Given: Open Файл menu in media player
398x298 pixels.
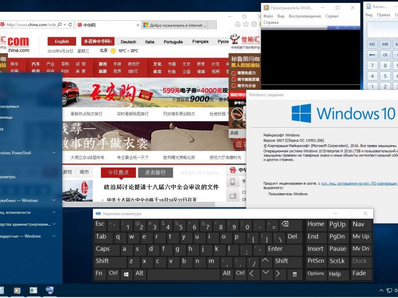Looking at the screenshot, I should coord(268,16).
